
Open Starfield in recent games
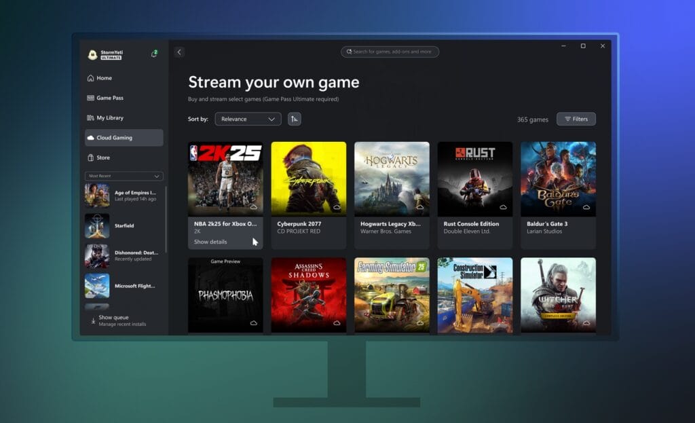tap(124, 225)
